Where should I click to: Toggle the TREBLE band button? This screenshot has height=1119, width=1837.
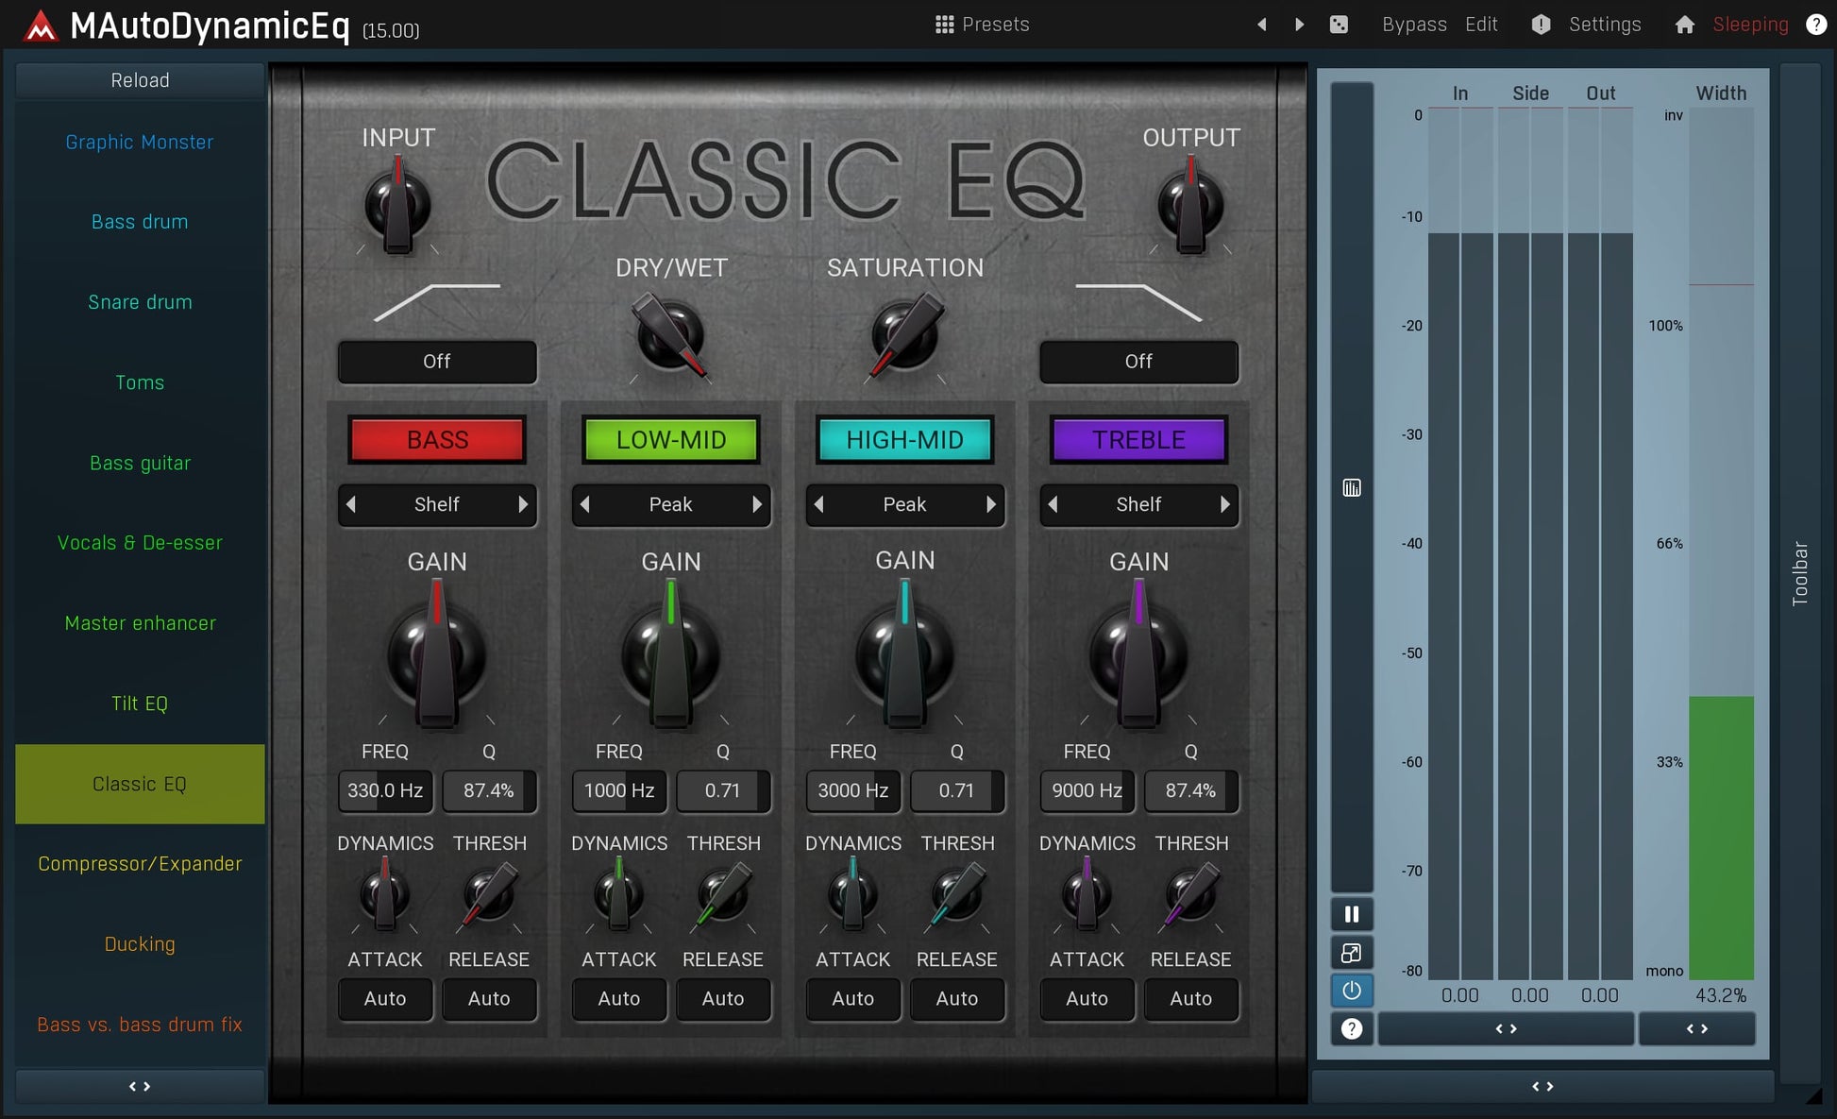pos(1138,440)
